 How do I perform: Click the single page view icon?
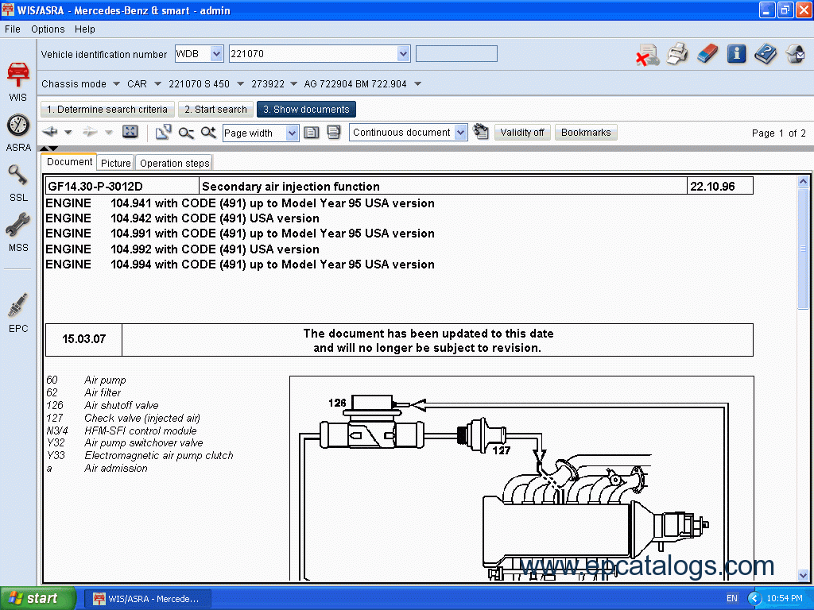click(x=312, y=133)
